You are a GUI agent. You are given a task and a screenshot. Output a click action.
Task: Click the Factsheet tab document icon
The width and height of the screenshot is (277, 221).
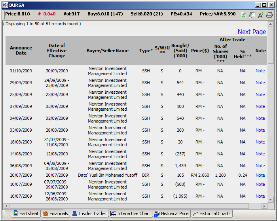pyautogui.click(x=15, y=213)
